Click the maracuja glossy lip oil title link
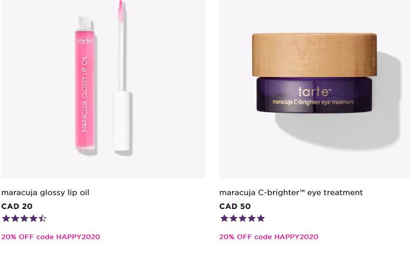This screenshot has height=255, width=410. click(x=45, y=193)
